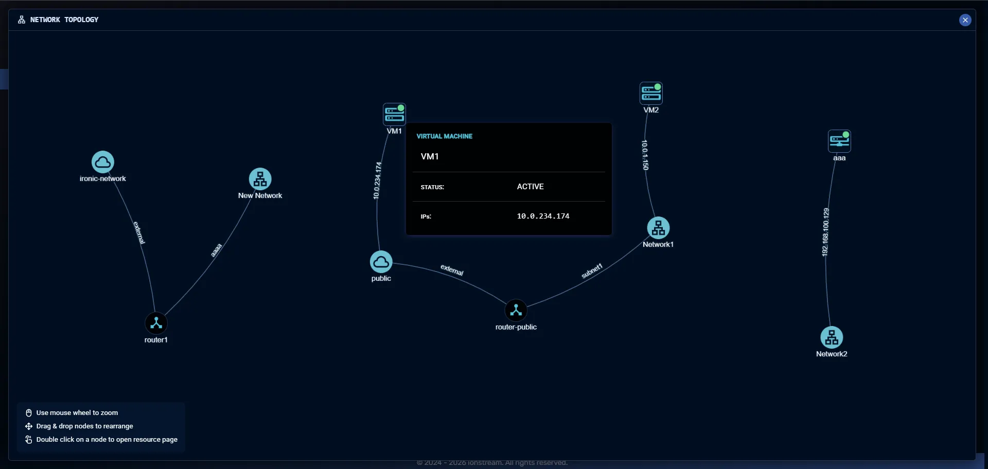
Task: Click the VM1 name in tooltip
Action: tap(430, 156)
